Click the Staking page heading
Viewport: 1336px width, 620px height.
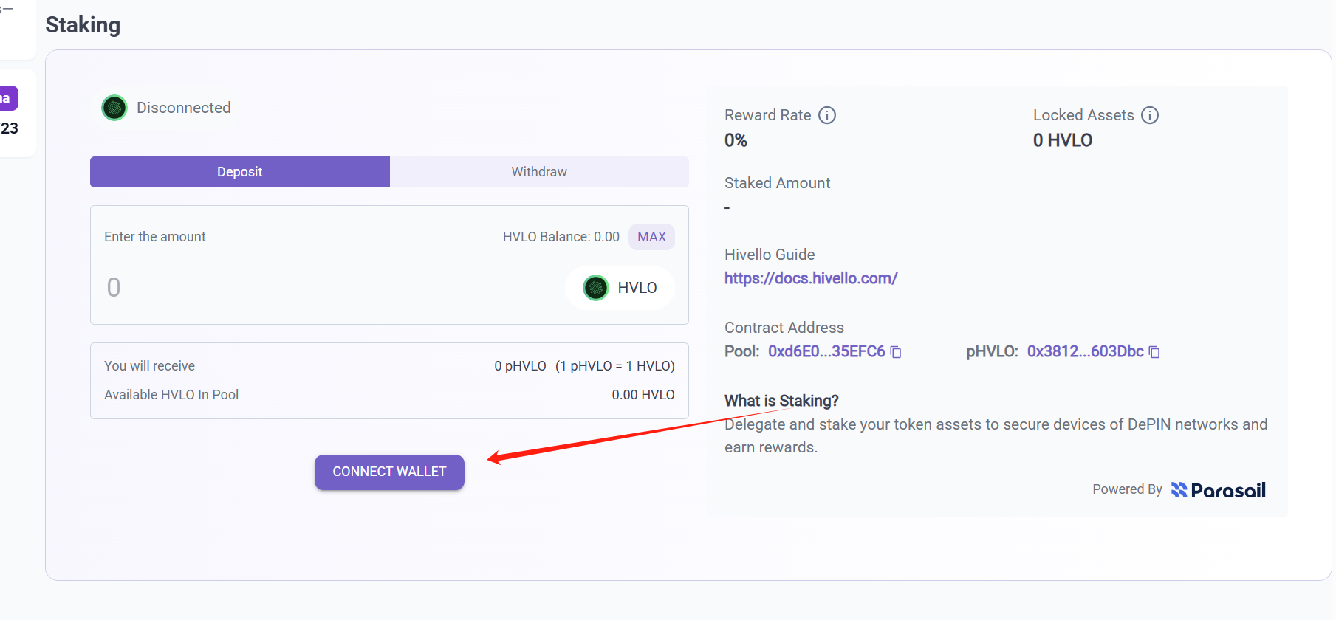coord(83,25)
